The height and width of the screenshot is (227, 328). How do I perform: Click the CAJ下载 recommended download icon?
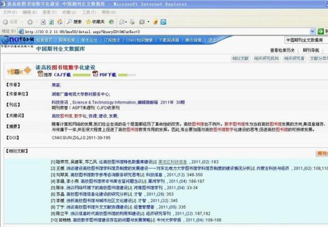40,74
